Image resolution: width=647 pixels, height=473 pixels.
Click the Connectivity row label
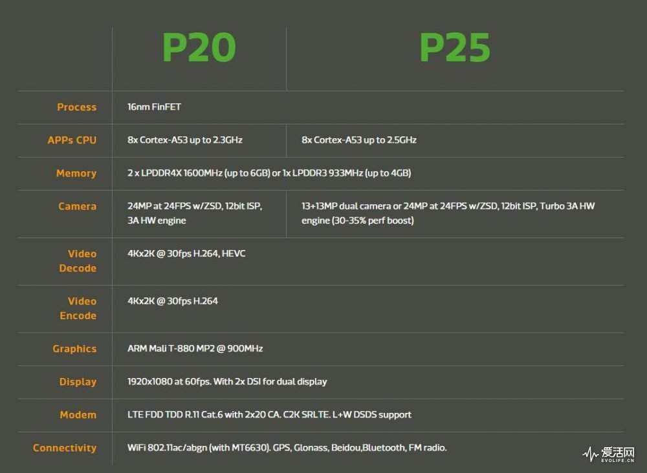pos(65,448)
